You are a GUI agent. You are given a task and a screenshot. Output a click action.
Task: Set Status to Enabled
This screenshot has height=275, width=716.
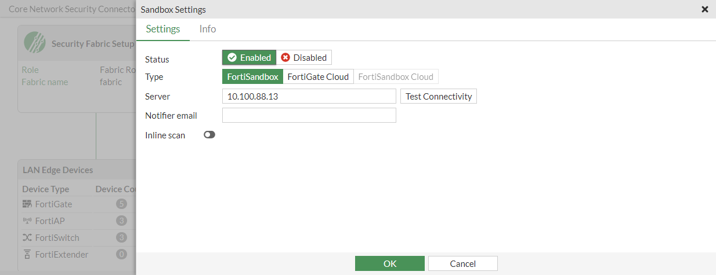click(x=249, y=57)
